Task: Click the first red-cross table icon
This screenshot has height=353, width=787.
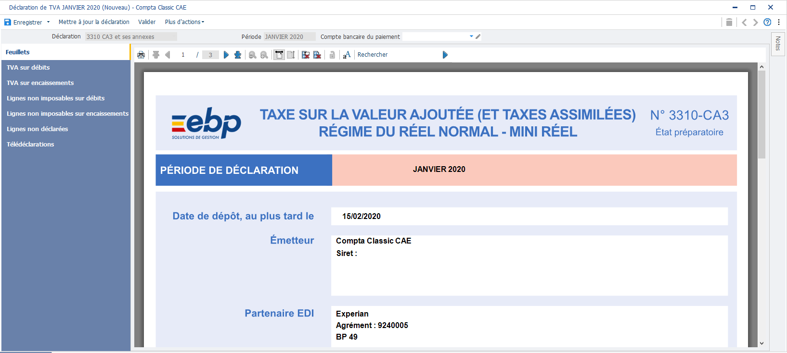Action: [306, 55]
